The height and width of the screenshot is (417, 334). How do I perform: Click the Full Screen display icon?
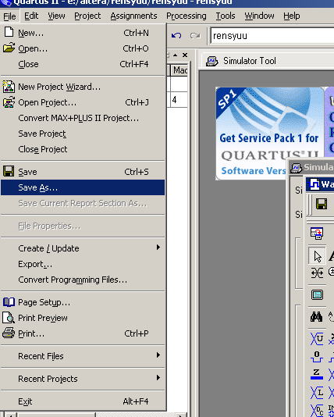click(317, 294)
